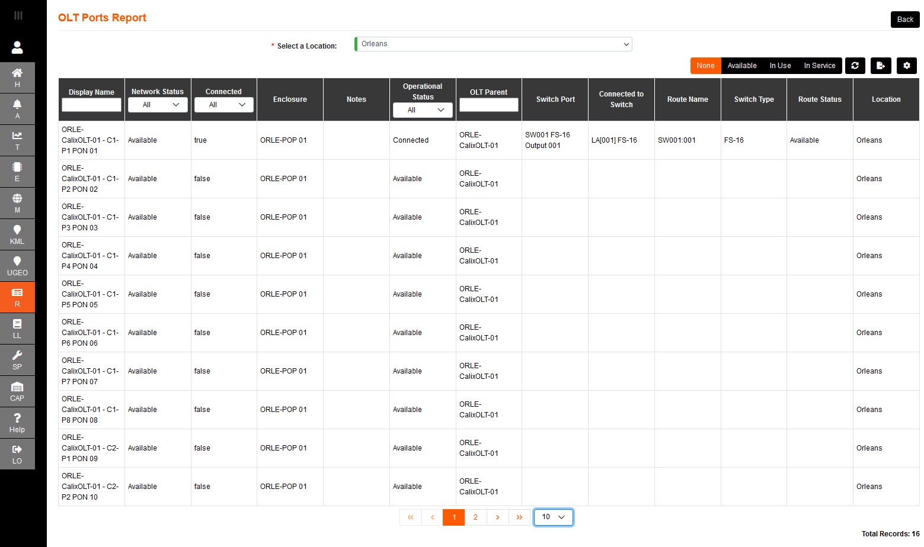This screenshot has height=547, width=924.
Task: Open the page size dropdown
Action: pyautogui.click(x=553, y=517)
